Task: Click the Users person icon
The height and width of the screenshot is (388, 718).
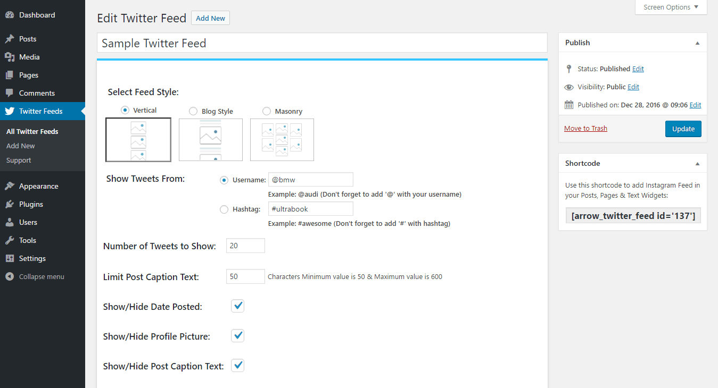Action: (10, 222)
